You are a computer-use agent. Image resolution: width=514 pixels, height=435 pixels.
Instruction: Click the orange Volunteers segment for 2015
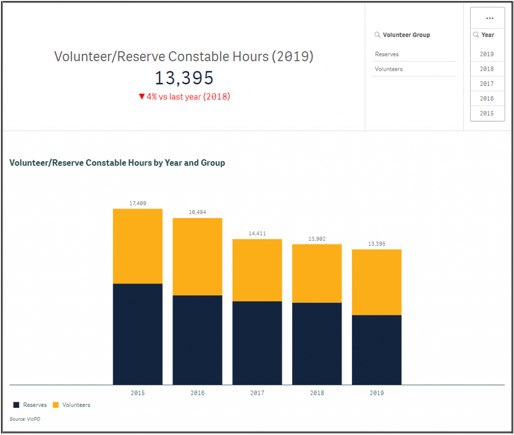[138, 246]
